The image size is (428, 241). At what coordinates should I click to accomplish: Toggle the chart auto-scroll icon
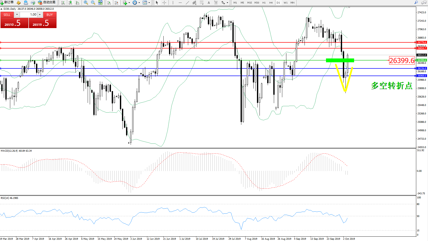pos(109,3)
